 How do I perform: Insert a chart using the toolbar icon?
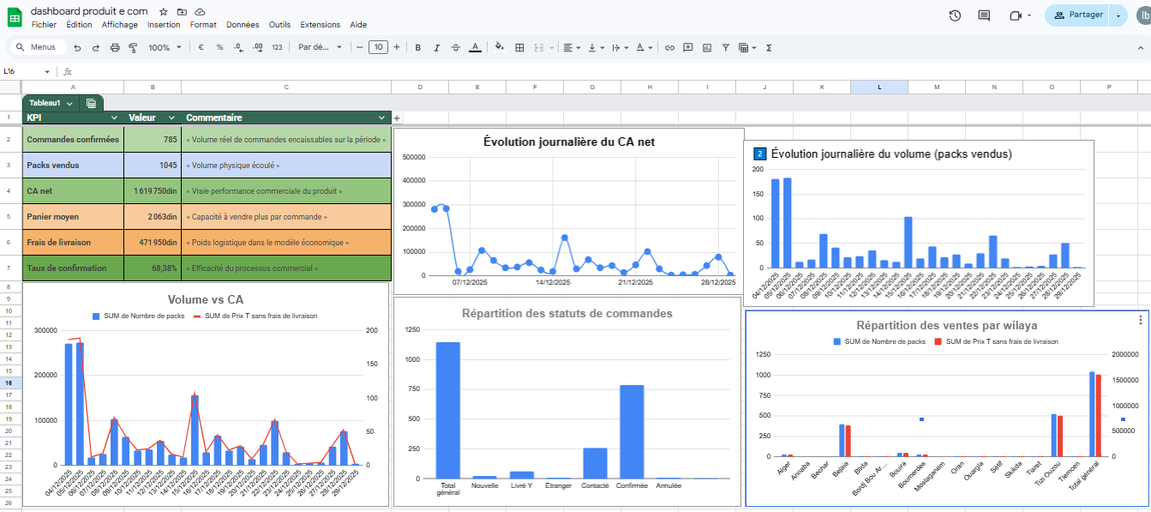707,48
